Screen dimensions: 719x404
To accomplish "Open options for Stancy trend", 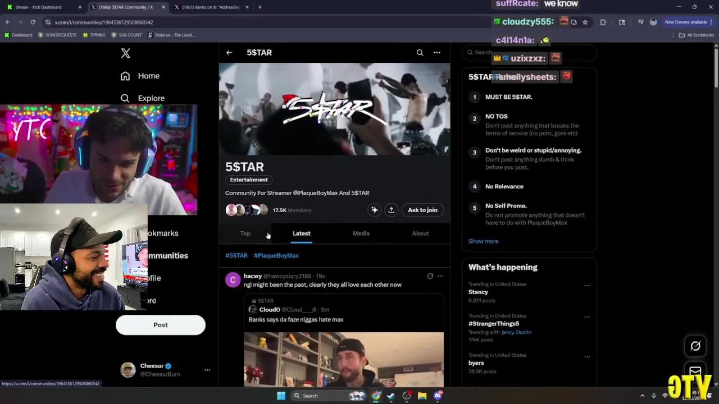I will [587, 286].
